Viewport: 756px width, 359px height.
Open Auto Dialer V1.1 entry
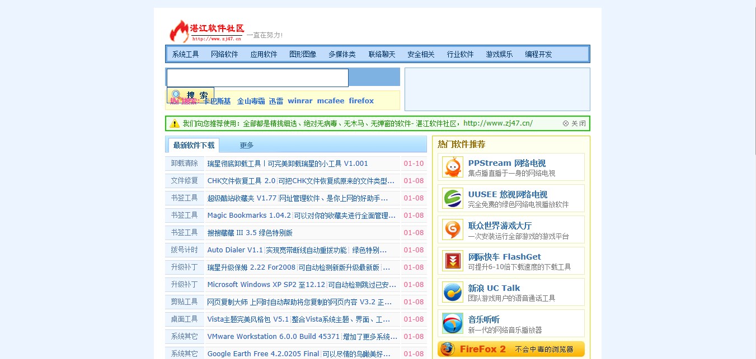[297, 250]
